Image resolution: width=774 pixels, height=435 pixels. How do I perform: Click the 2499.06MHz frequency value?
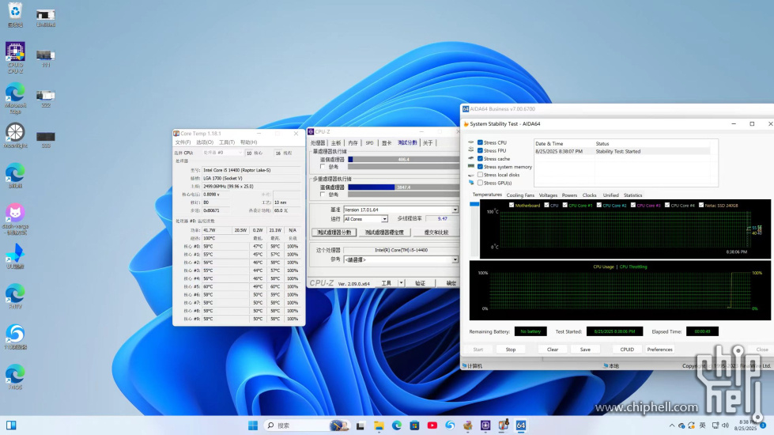tap(228, 186)
